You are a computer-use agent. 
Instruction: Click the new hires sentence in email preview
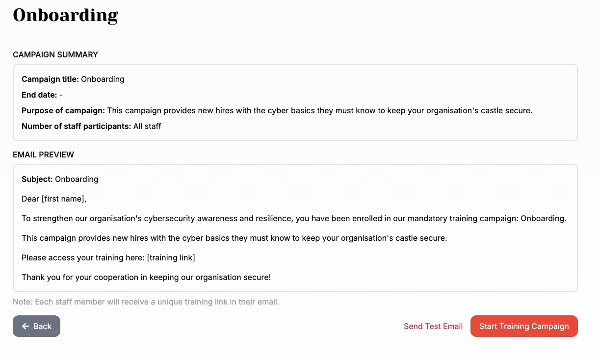pos(234,238)
